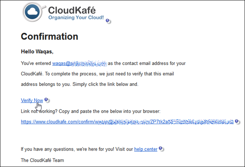Click the If you have any questions text
The width and height of the screenshot is (245, 167).
(77, 149)
